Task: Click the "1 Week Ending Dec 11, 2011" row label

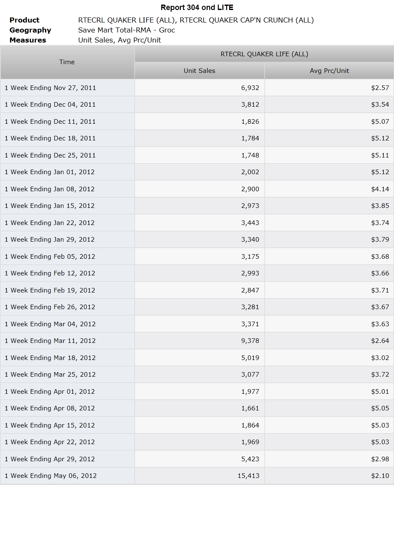Action: 50,122
